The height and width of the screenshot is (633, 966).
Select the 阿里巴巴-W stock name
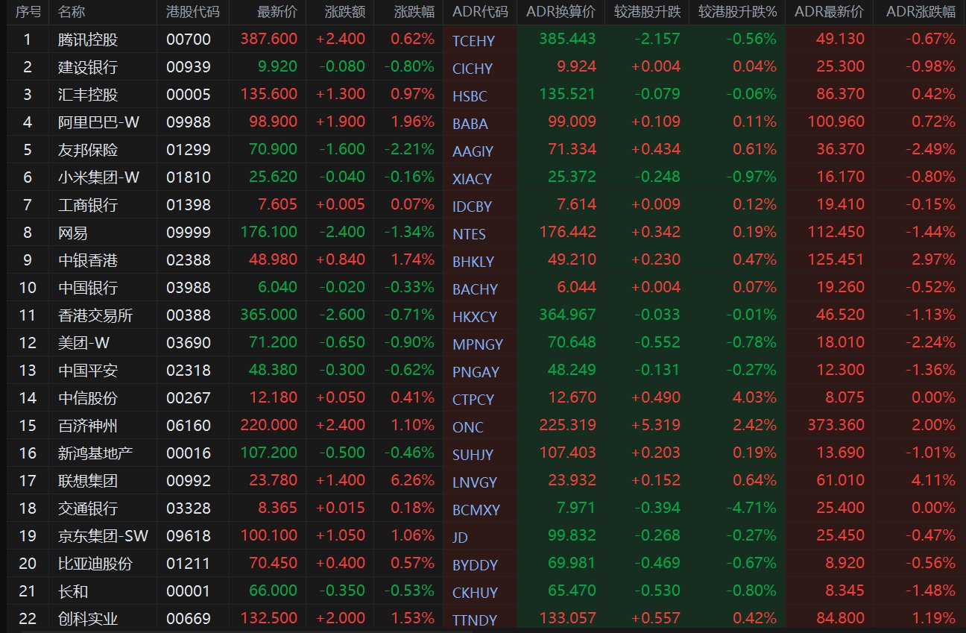[88, 122]
